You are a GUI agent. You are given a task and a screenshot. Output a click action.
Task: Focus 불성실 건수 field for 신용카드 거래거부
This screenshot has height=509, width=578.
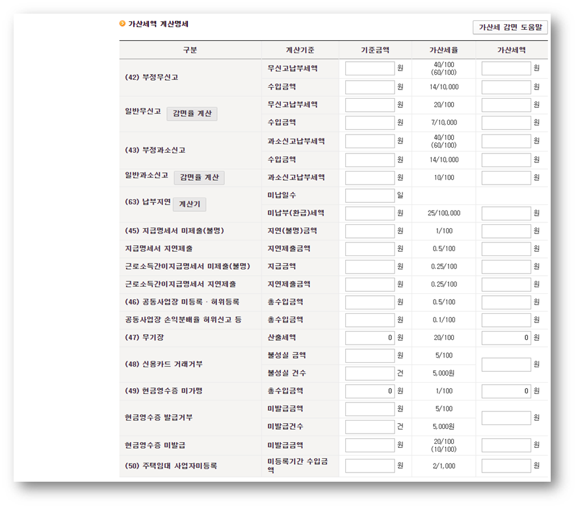tap(370, 373)
